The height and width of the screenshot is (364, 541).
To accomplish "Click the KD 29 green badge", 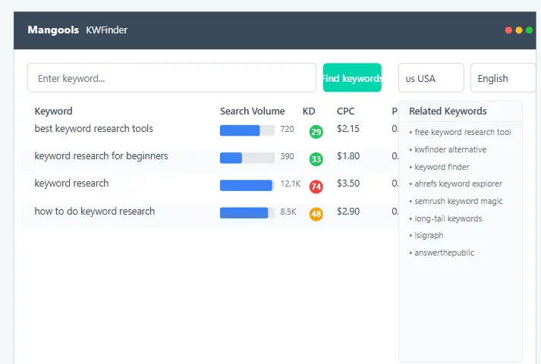I will pyautogui.click(x=316, y=132).
